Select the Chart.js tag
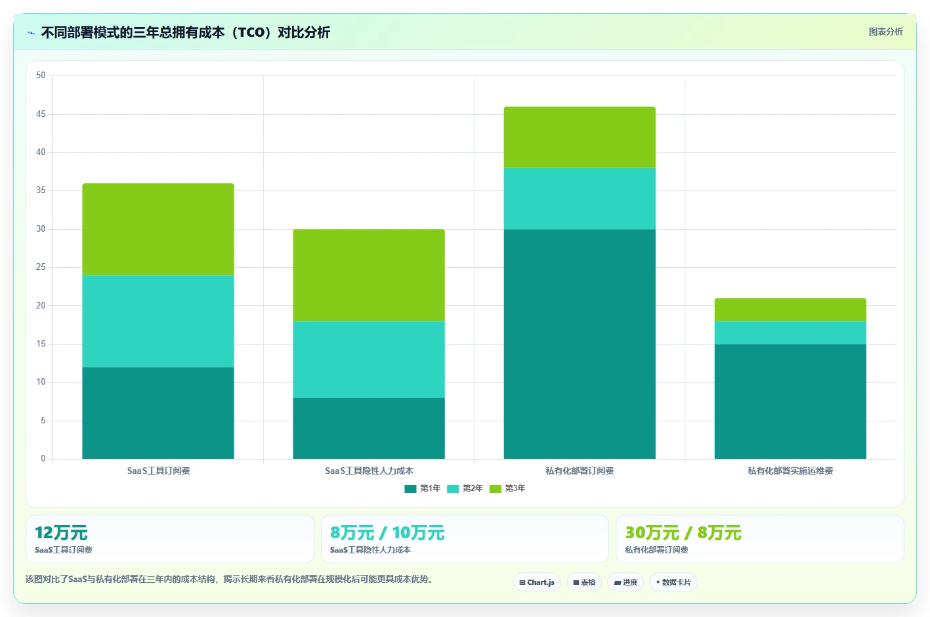Viewport: 930px width, 617px height. point(537,582)
